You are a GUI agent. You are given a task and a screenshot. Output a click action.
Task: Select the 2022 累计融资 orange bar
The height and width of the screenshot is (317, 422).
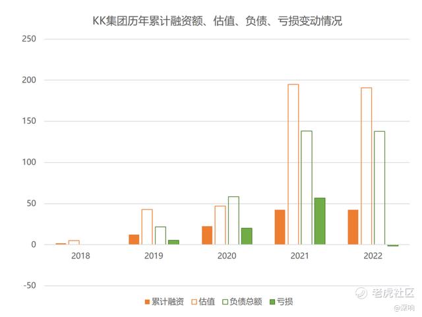tap(353, 227)
